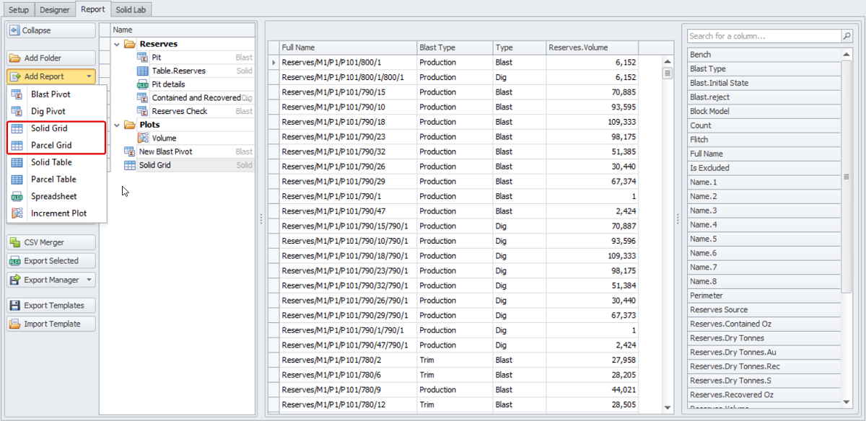Choose Solid Table report type
Viewport: 866px width, 421px height.
(51, 162)
